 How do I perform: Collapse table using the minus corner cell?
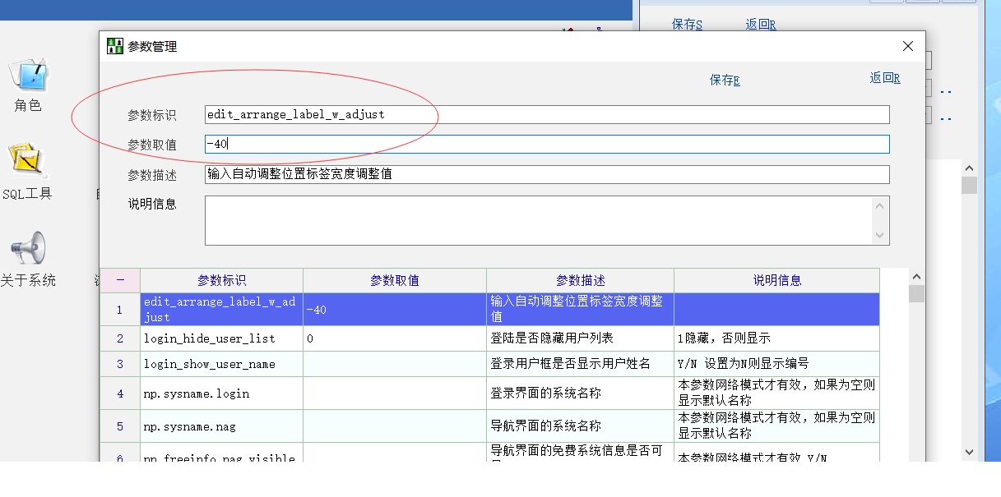(120, 281)
